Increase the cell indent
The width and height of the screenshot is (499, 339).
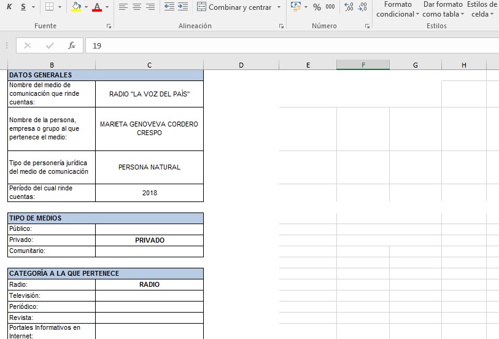[x=183, y=7]
